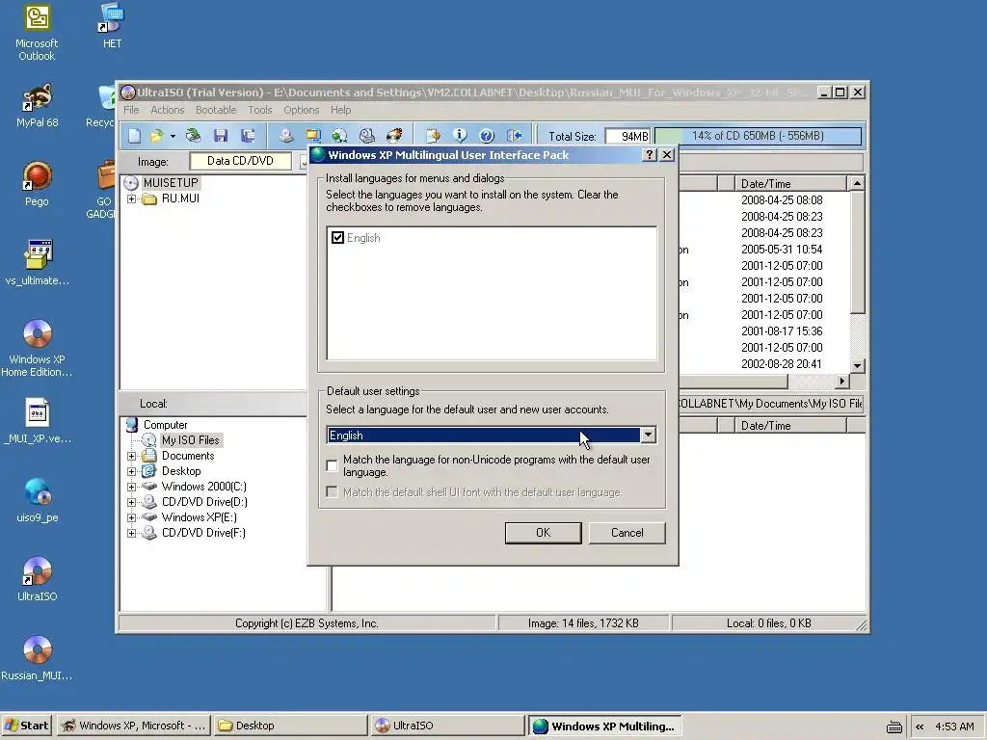Click the scroll up arrow of image file list
The width and height of the screenshot is (987, 740).
point(857,183)
